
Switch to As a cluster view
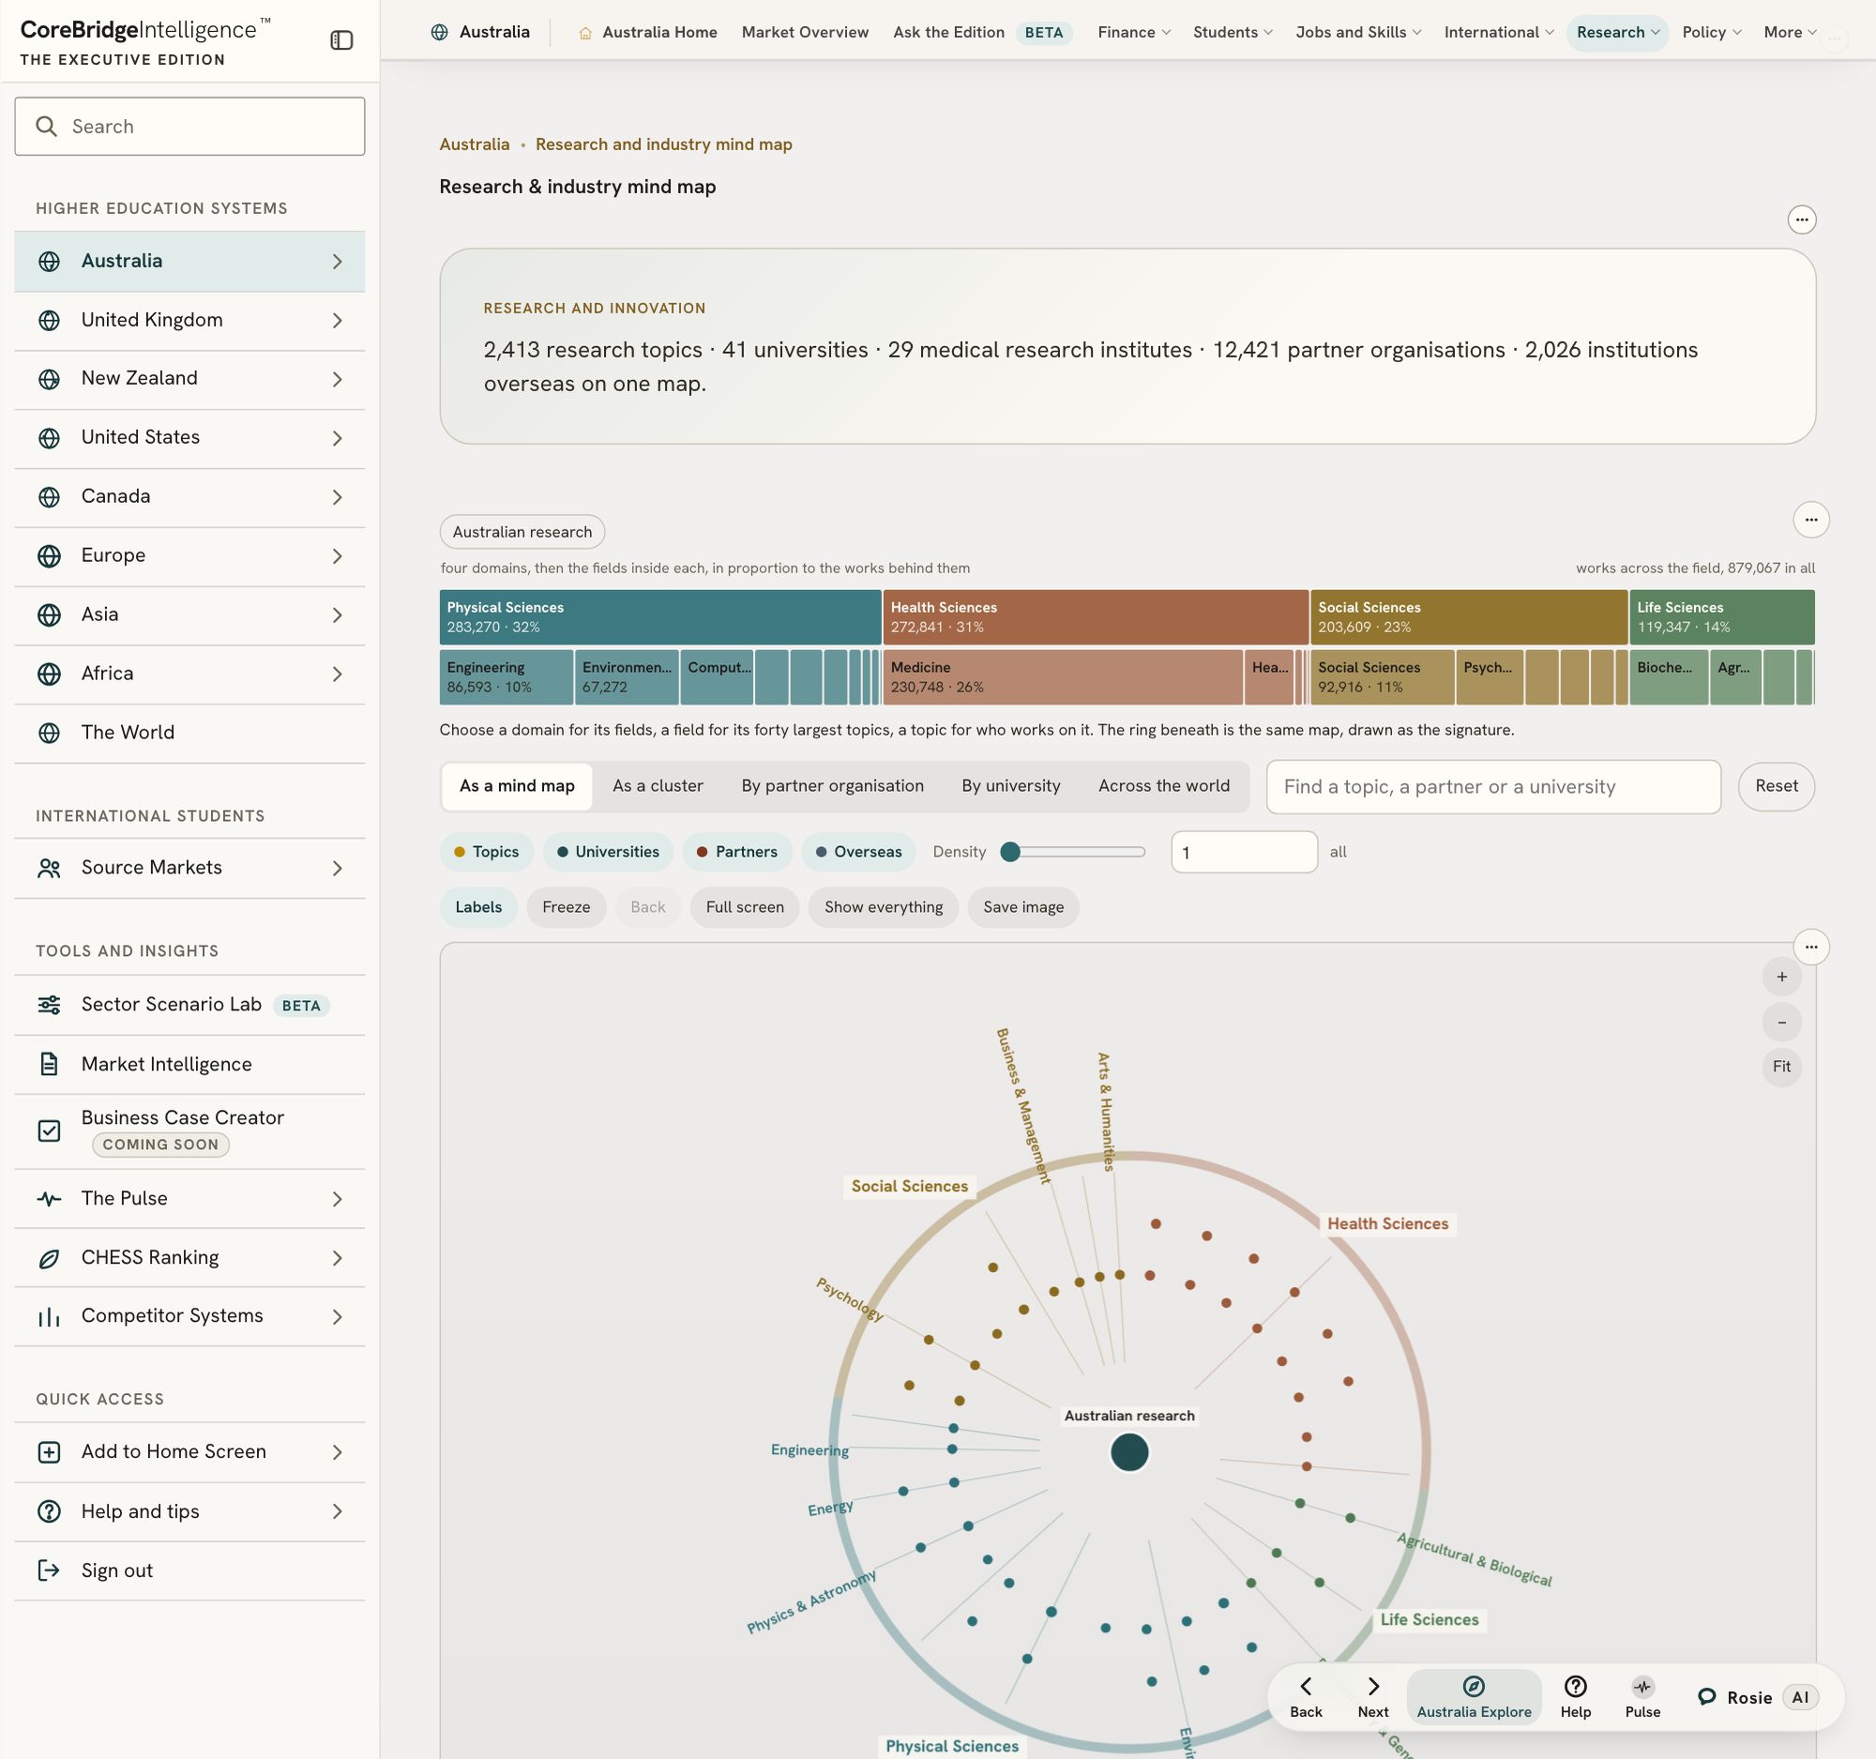(658, 786)
